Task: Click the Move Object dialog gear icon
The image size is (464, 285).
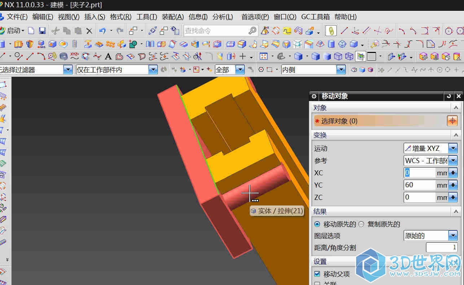Action: click(314, 96)
